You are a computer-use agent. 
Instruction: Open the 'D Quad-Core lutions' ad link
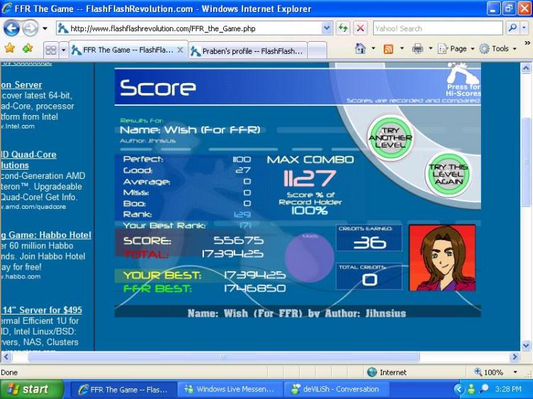coord(28,160)
